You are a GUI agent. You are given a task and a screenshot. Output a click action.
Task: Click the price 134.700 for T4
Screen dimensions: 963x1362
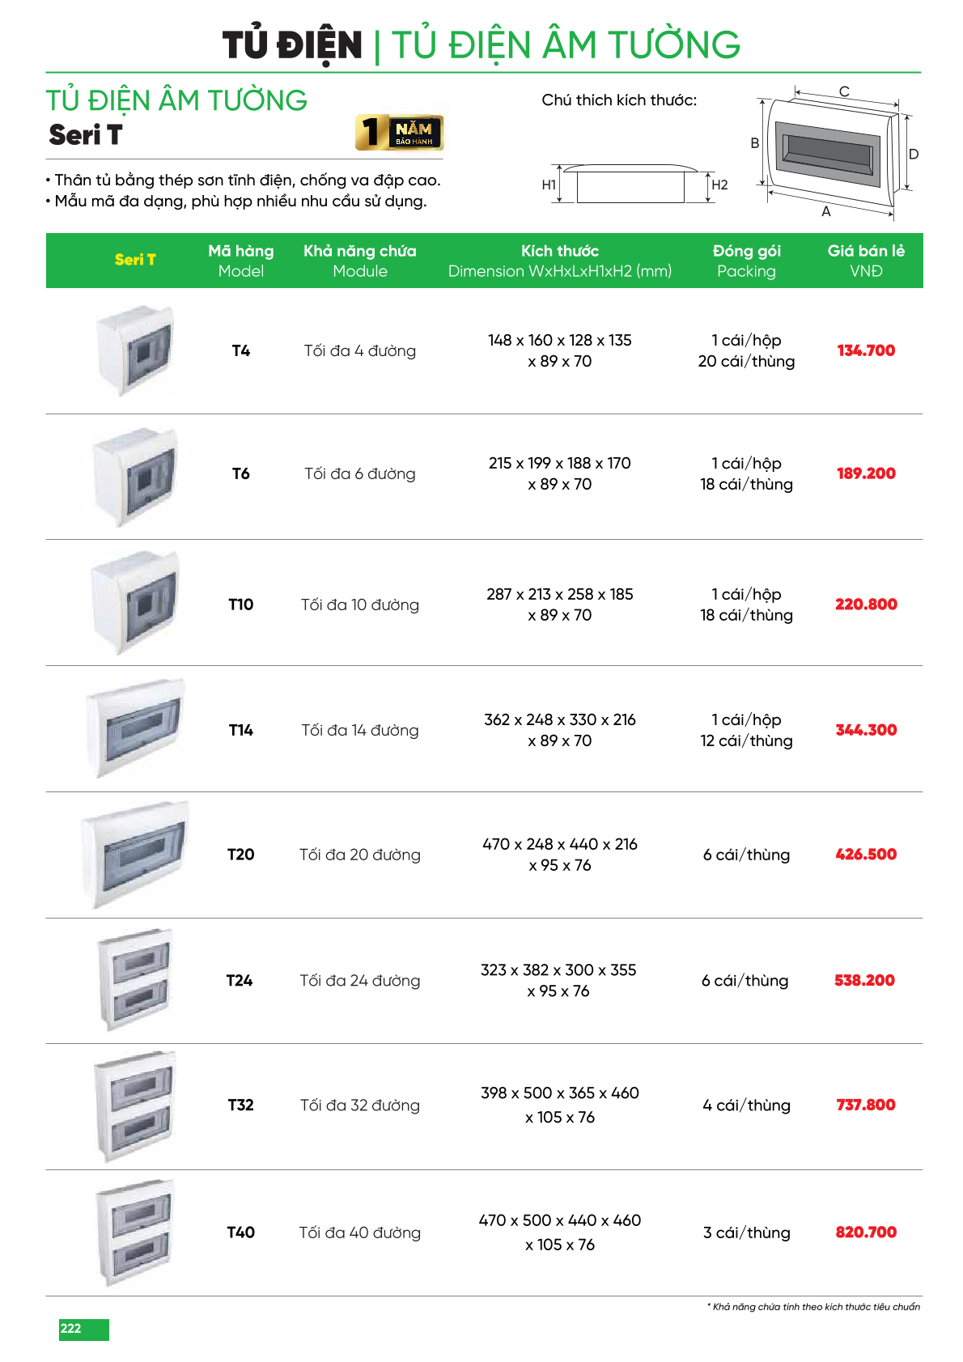(866, 350)
